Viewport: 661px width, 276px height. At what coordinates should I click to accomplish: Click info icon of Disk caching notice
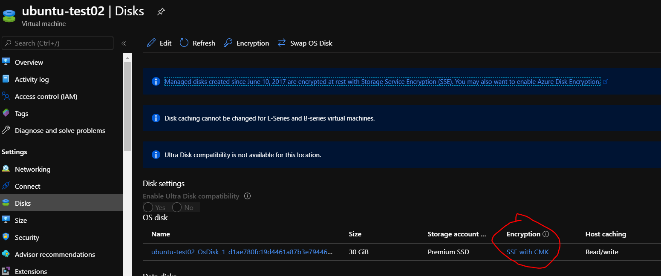[156, 118]
